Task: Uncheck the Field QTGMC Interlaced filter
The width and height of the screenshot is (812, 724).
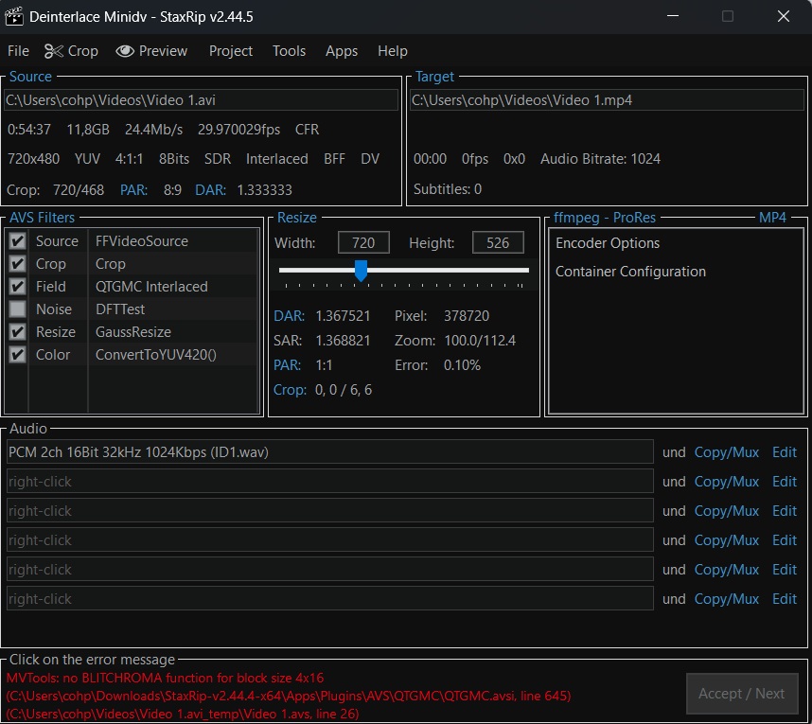Action: point(17,287)
